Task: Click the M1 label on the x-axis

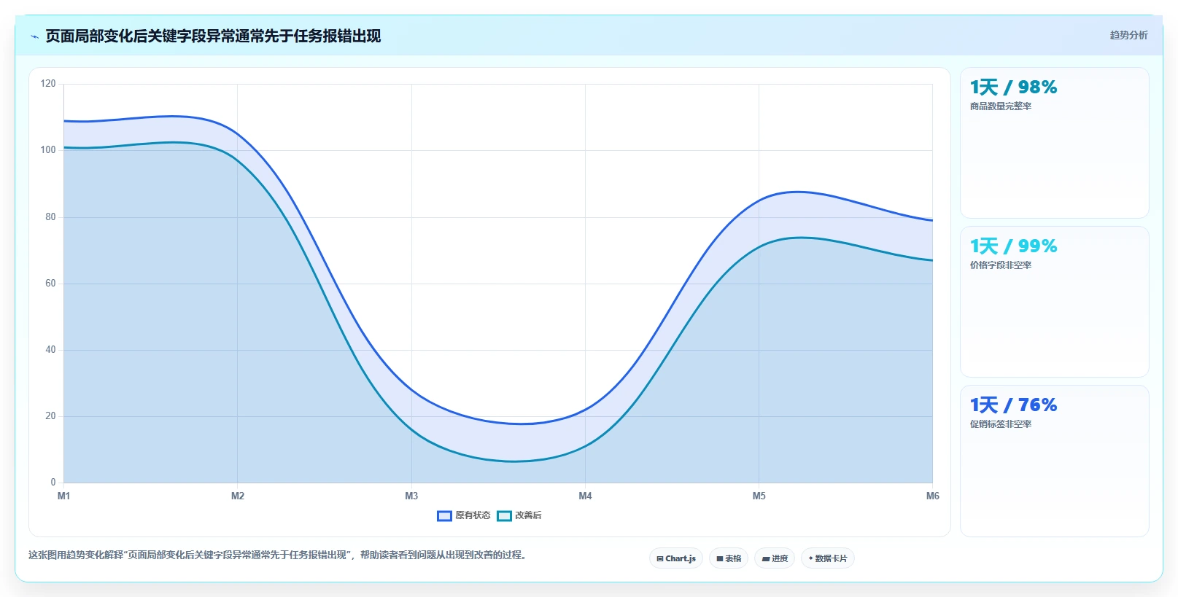Action: [x=64, y=496]
